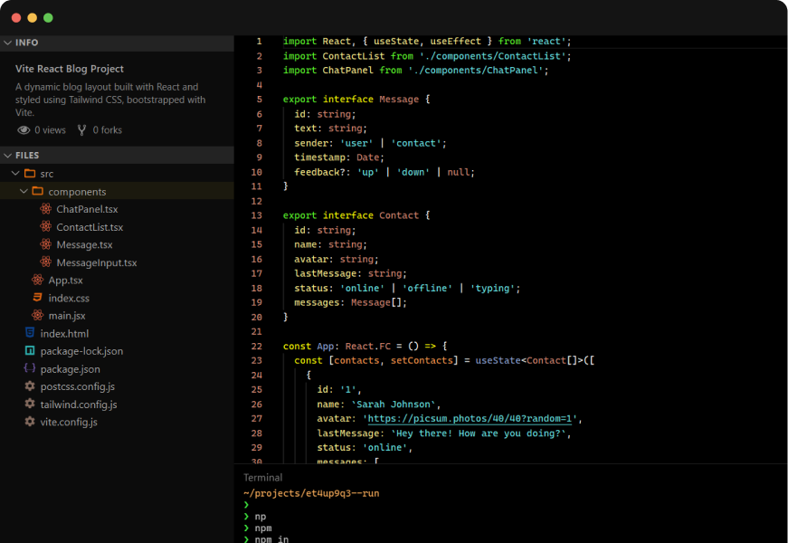Collapse the src folder
788x543 pixels.
(x=15, y=174)
